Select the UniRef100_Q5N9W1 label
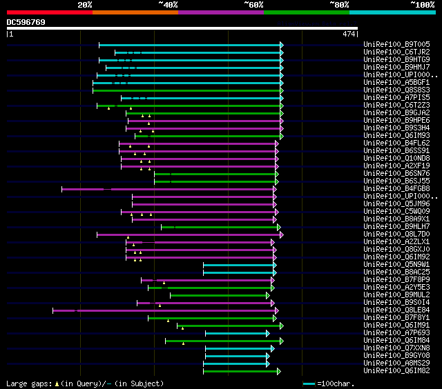Screen dimensions: 442x389 (396, 265)
